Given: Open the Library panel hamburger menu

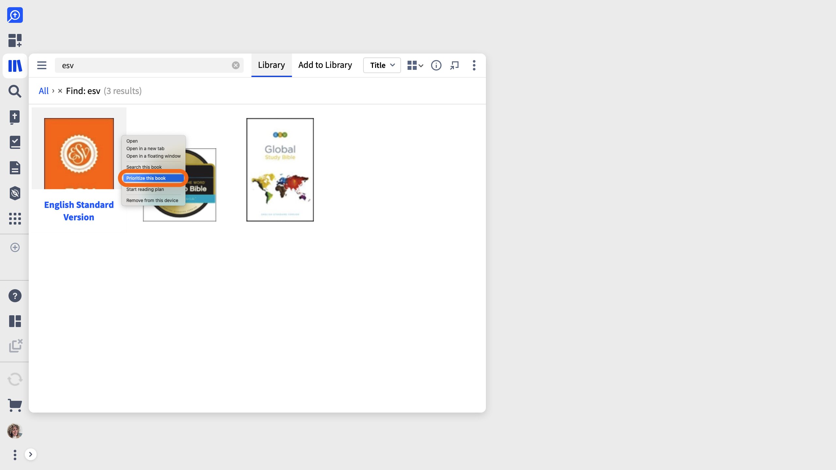Looking at the screenshot, I should coord(42,65).
